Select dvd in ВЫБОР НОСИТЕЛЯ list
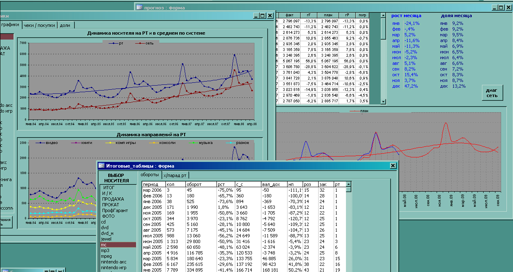 105,228
